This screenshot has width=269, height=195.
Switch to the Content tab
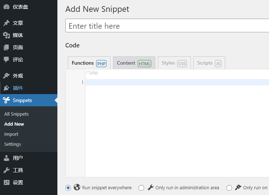click(x=134, y=63)
